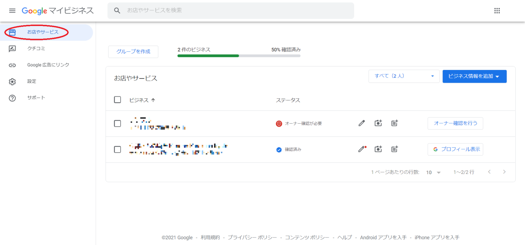Add photo to the unverified business
Image resolution: width=525 pixels, height=245 pixels.
pyautogui.click(x=378, y=123)
